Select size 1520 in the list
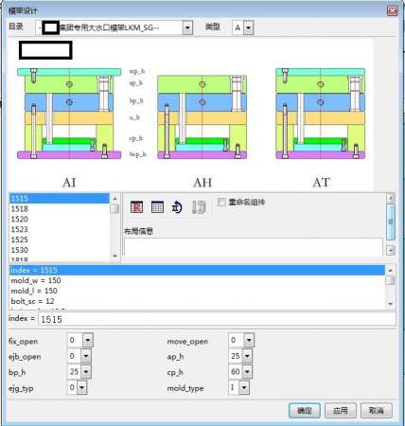 (60, 219)
